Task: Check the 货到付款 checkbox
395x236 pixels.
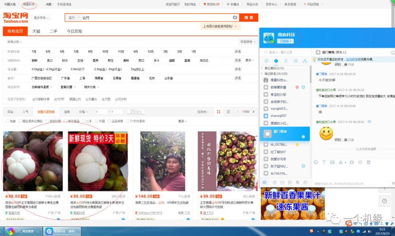Action: coord(47,121)
